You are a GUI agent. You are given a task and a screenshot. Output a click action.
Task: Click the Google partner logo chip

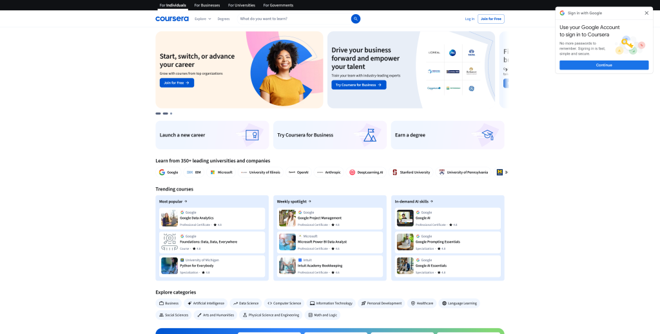(x=168, y=172)
